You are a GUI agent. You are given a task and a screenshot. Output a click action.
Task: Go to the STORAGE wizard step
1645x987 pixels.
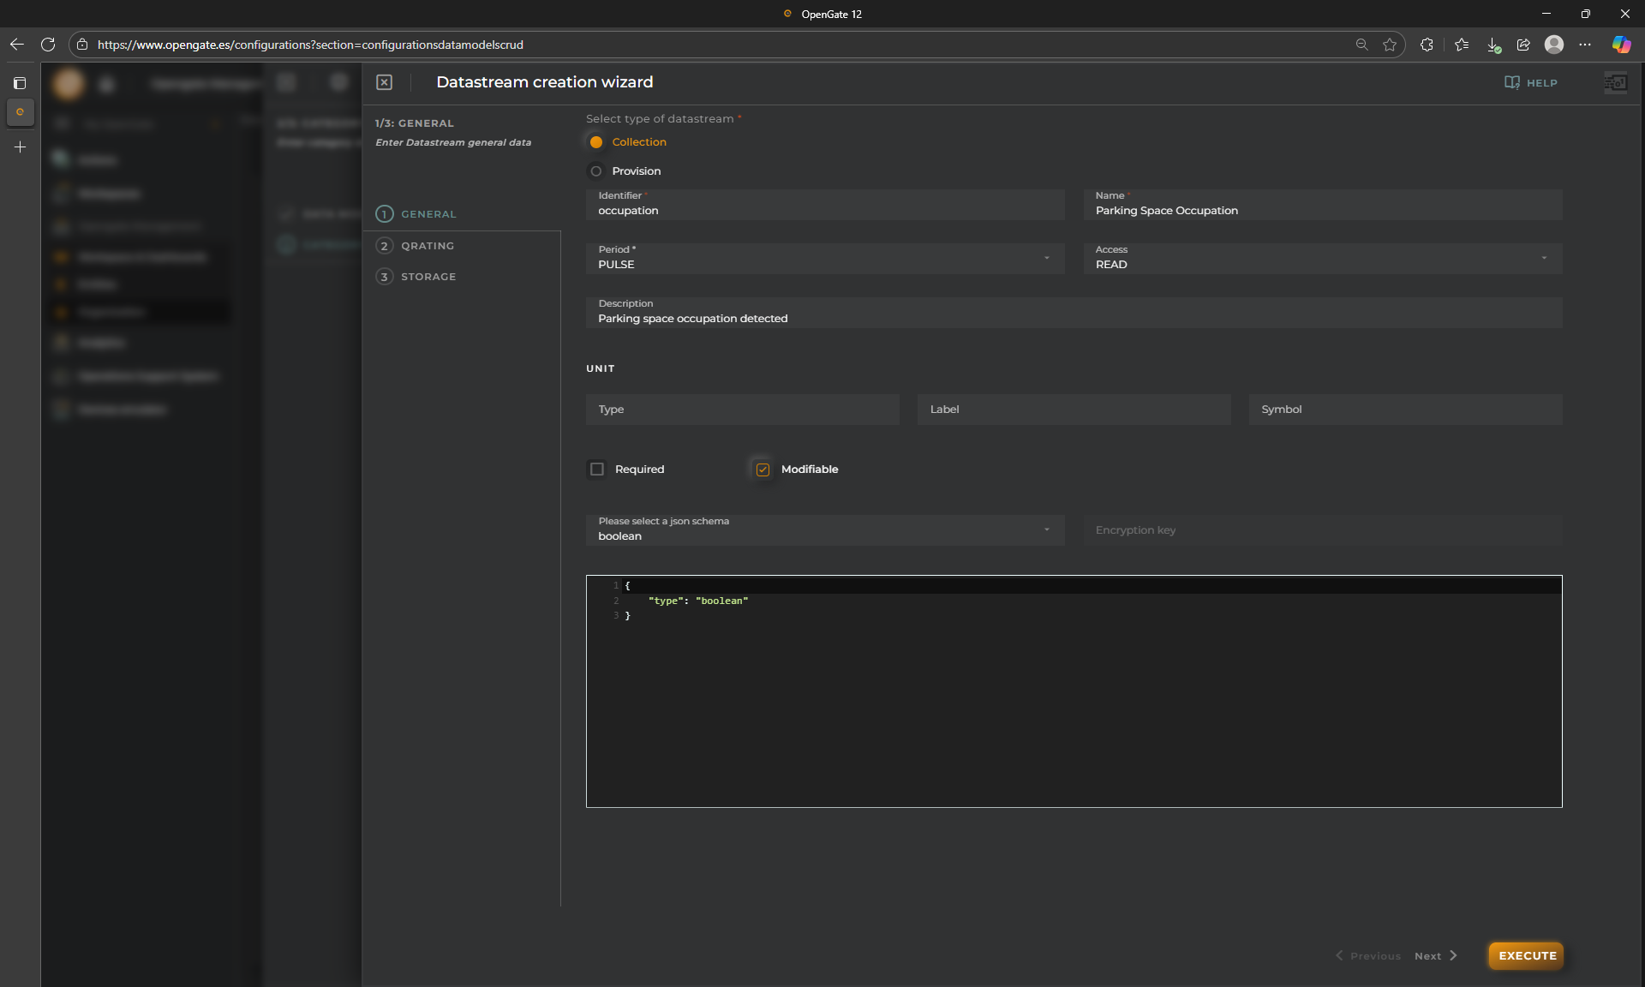coord(428,277)
